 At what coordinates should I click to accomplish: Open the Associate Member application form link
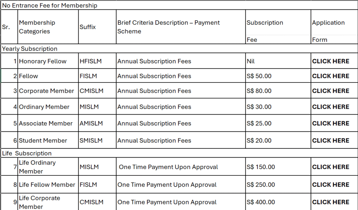click(330, 123)
